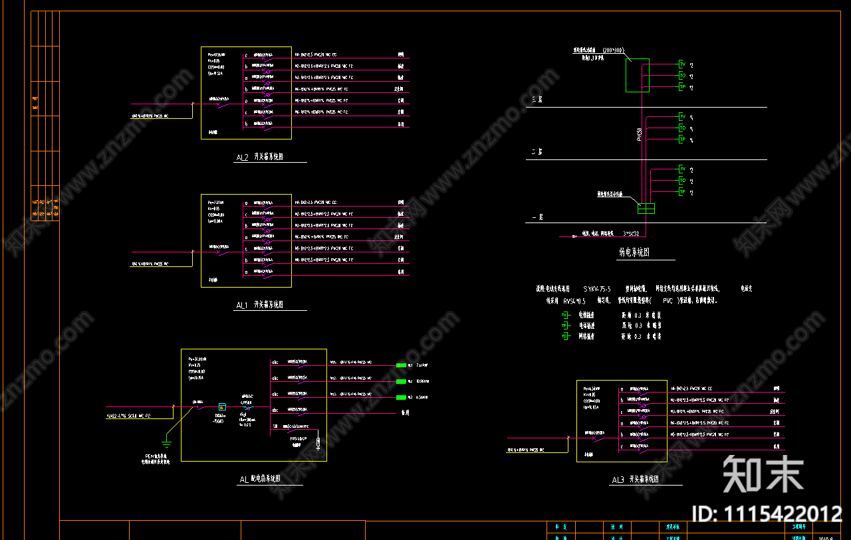The image size is (851, 540).
Task: Select the third-floor TP outlet symbol
Action: 681,87
